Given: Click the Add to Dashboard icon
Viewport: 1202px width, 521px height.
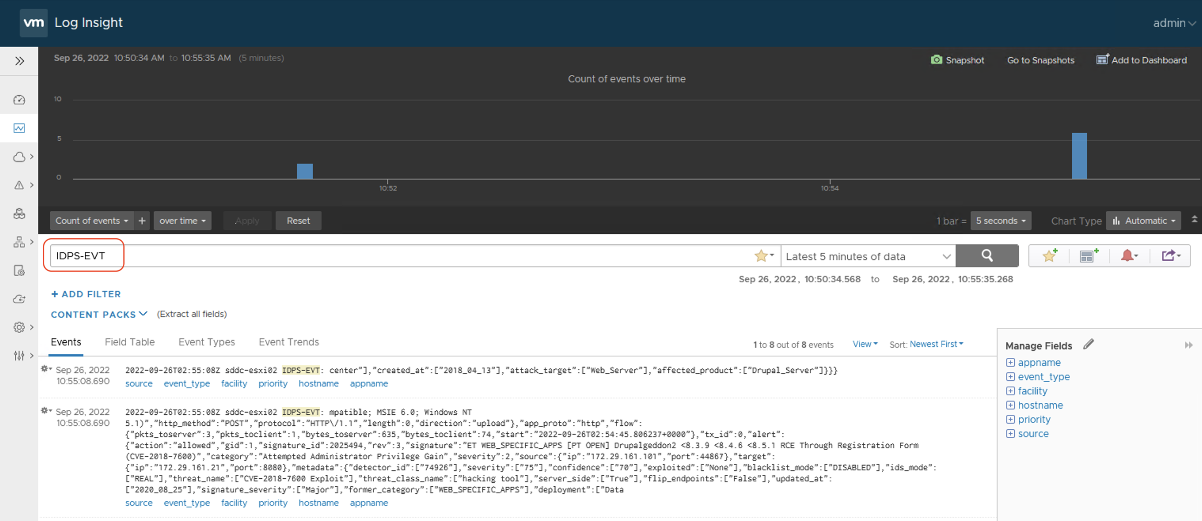Looking at the screenshot, I should 1102,59.
